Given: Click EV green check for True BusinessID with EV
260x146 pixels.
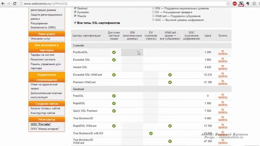Looking at the screenshot, I should (151, 133).
